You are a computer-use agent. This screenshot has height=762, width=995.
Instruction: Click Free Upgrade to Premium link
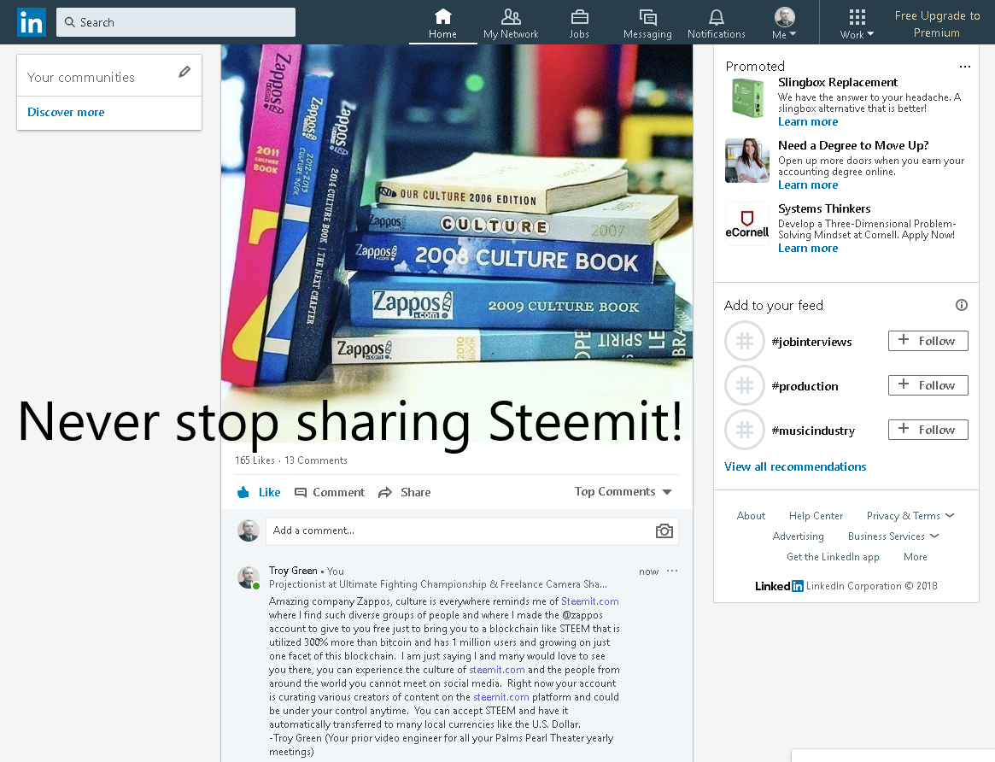point(937,23)
